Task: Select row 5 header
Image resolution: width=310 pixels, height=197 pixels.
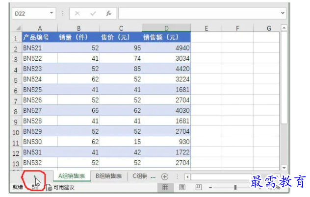Action: click(x=16, y=80)
